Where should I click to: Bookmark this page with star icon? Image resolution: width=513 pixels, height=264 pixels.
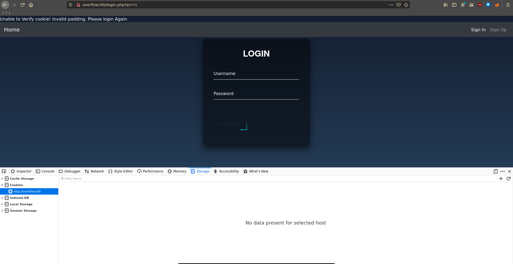click(406, 5)
